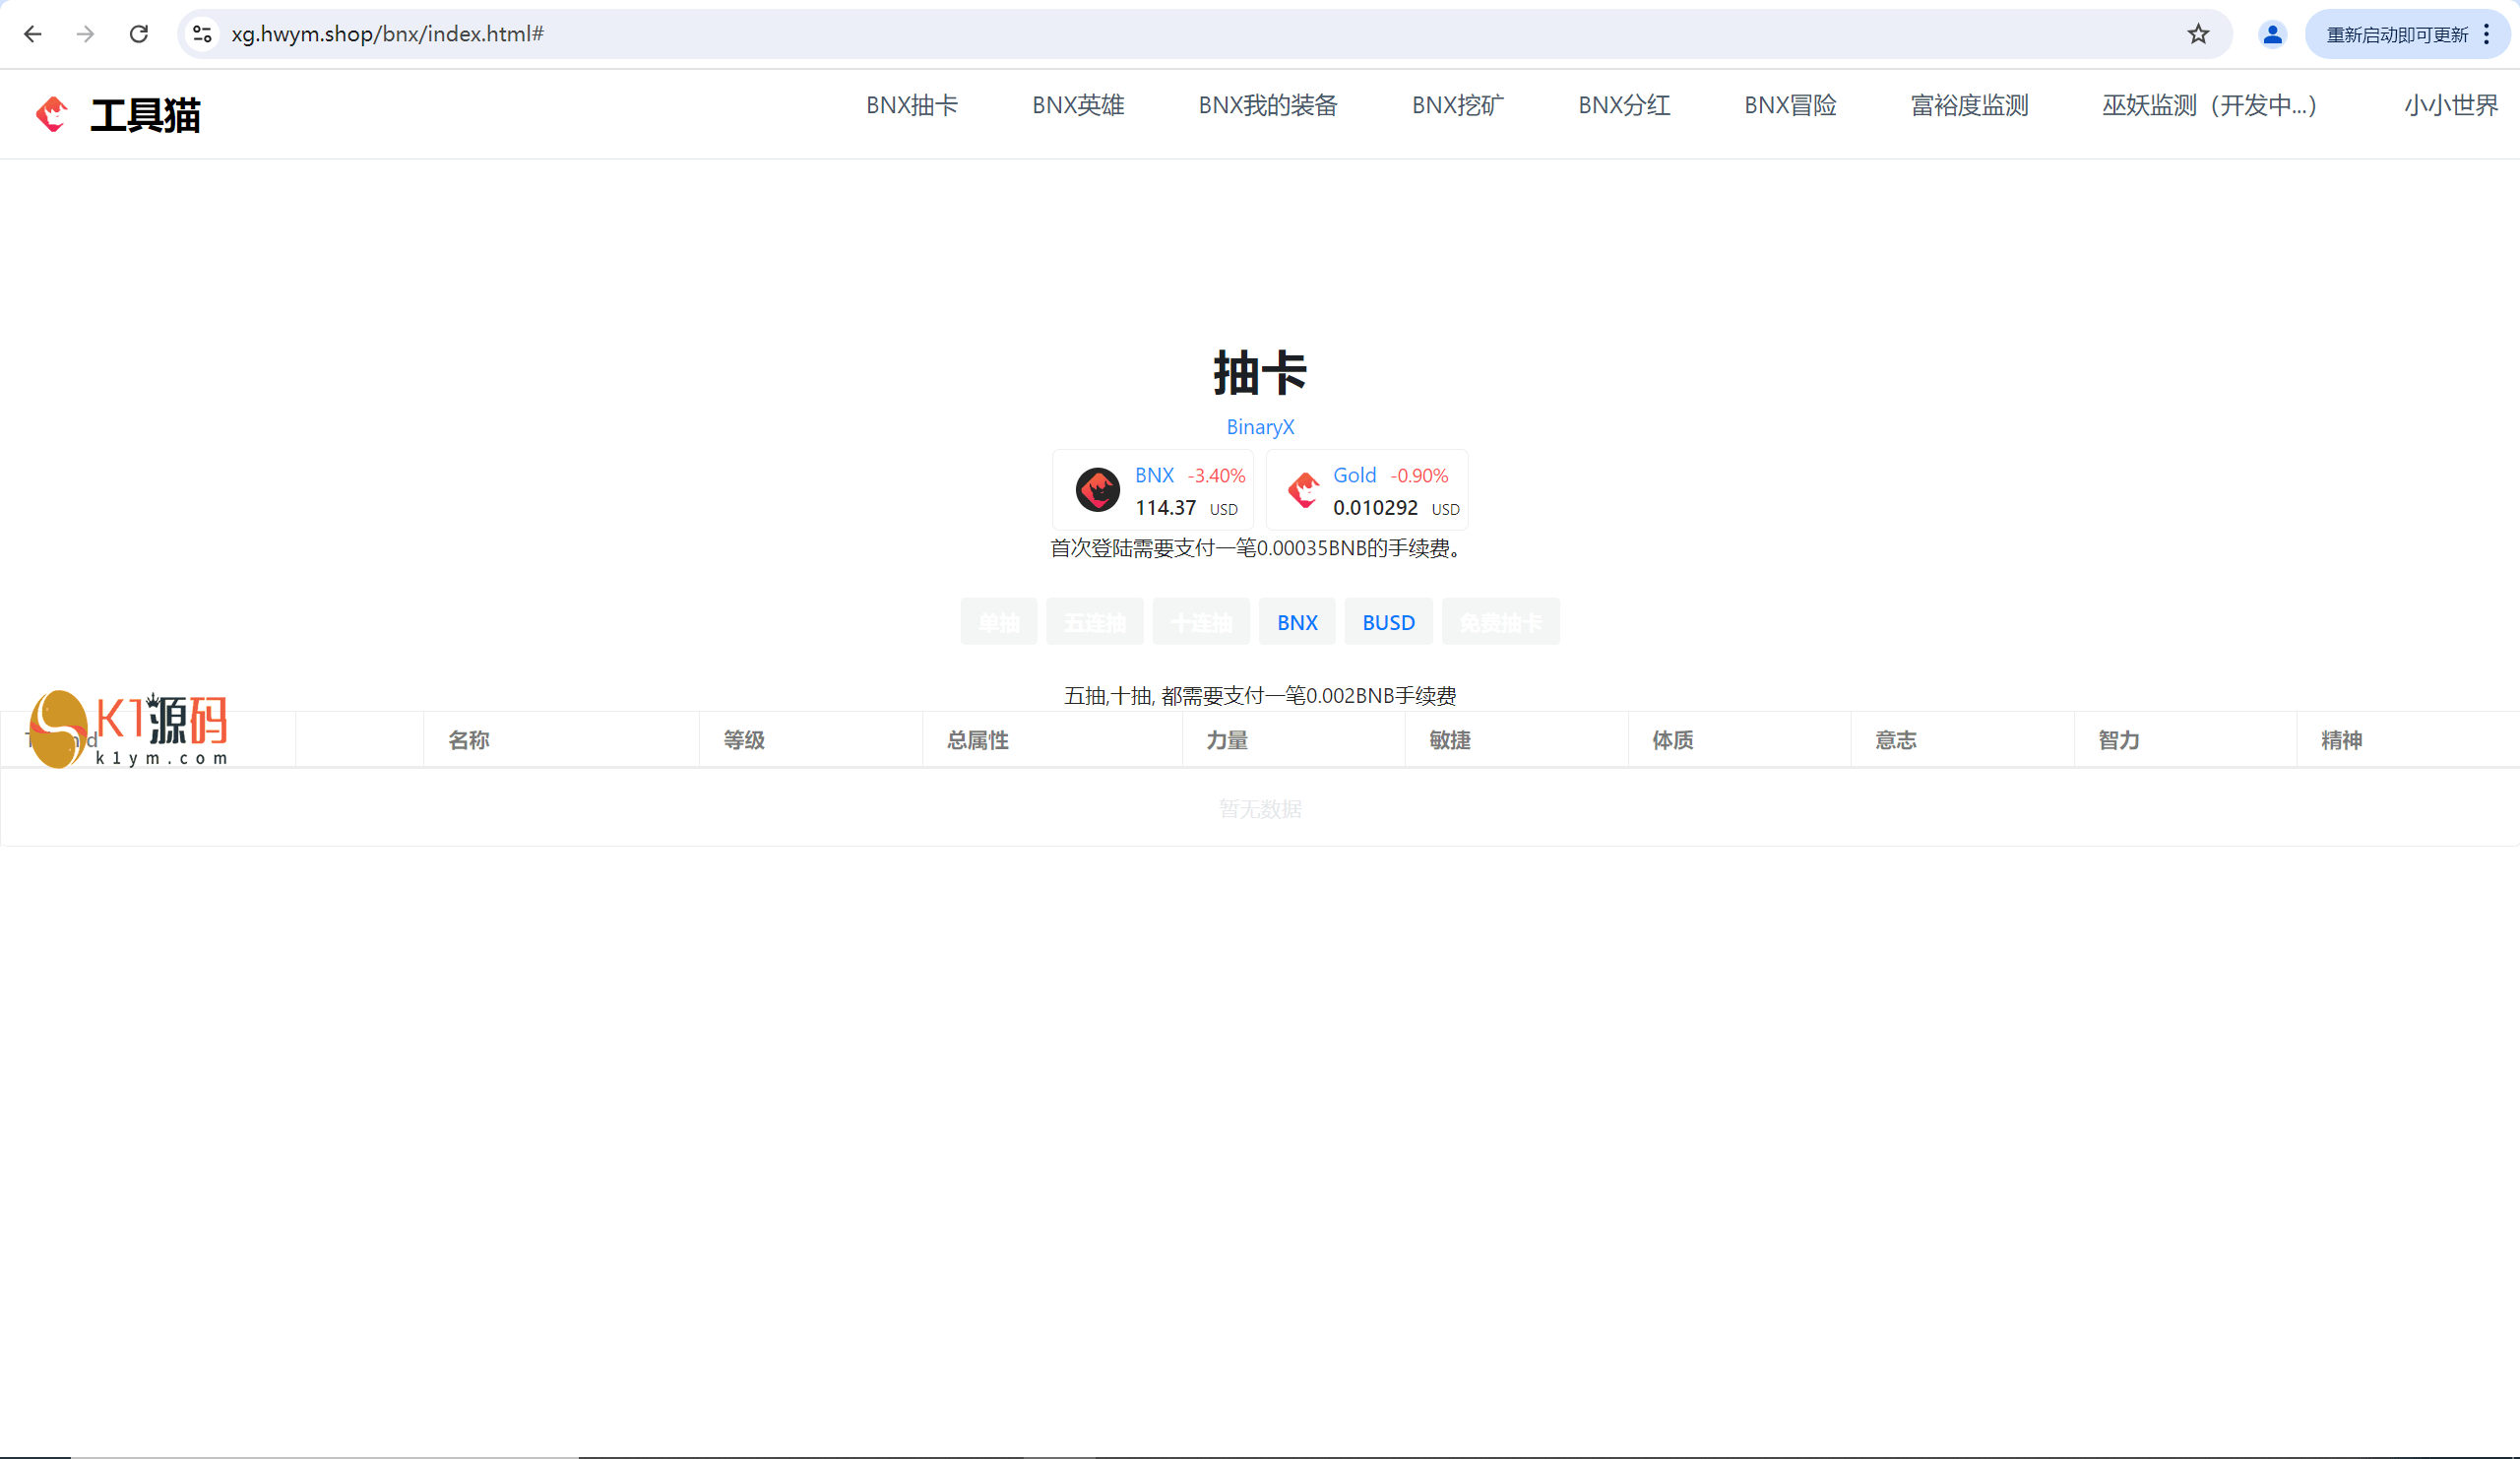Open the BNX挖矿 nav item

tap(1458, 105)
